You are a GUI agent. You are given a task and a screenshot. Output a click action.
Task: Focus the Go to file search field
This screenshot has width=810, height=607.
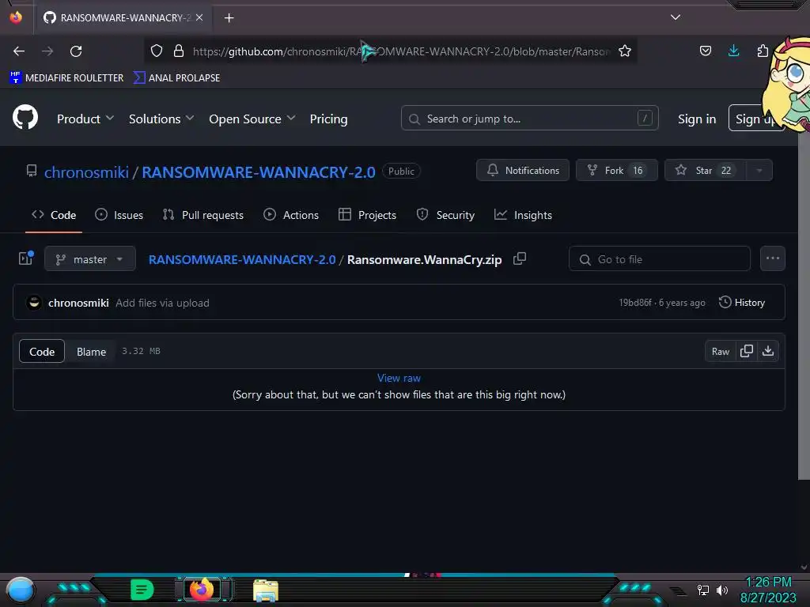tap(659, 258)
